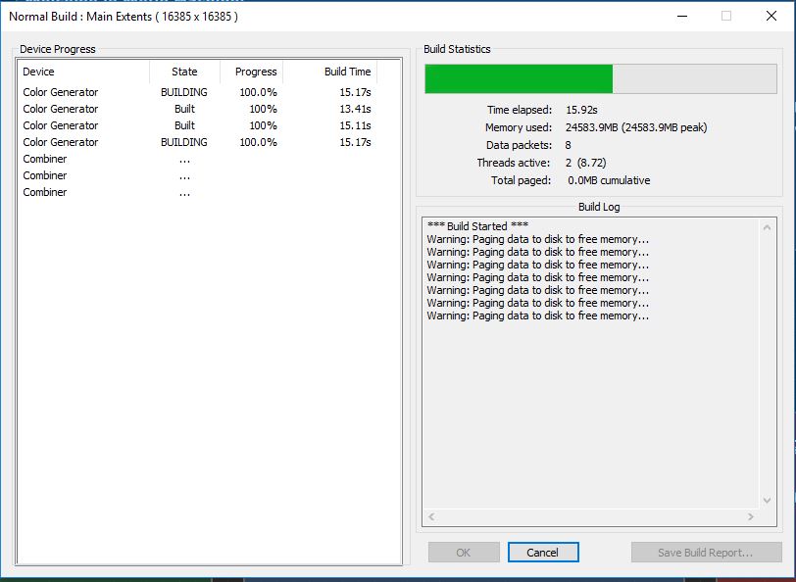Click the State column header
796x582 pixels.
184,72
